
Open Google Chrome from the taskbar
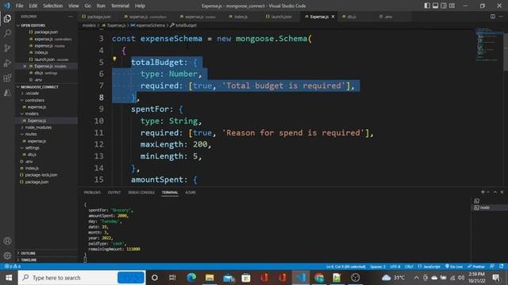click(319, 278)
